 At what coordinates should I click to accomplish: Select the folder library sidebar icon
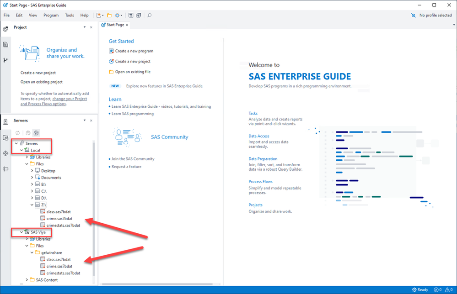click(x=5, y=138)
